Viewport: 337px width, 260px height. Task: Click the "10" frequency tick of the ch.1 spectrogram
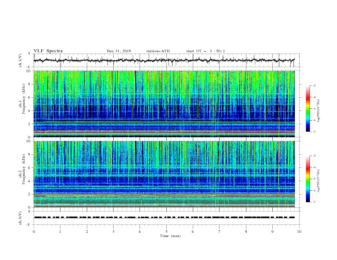29,71
